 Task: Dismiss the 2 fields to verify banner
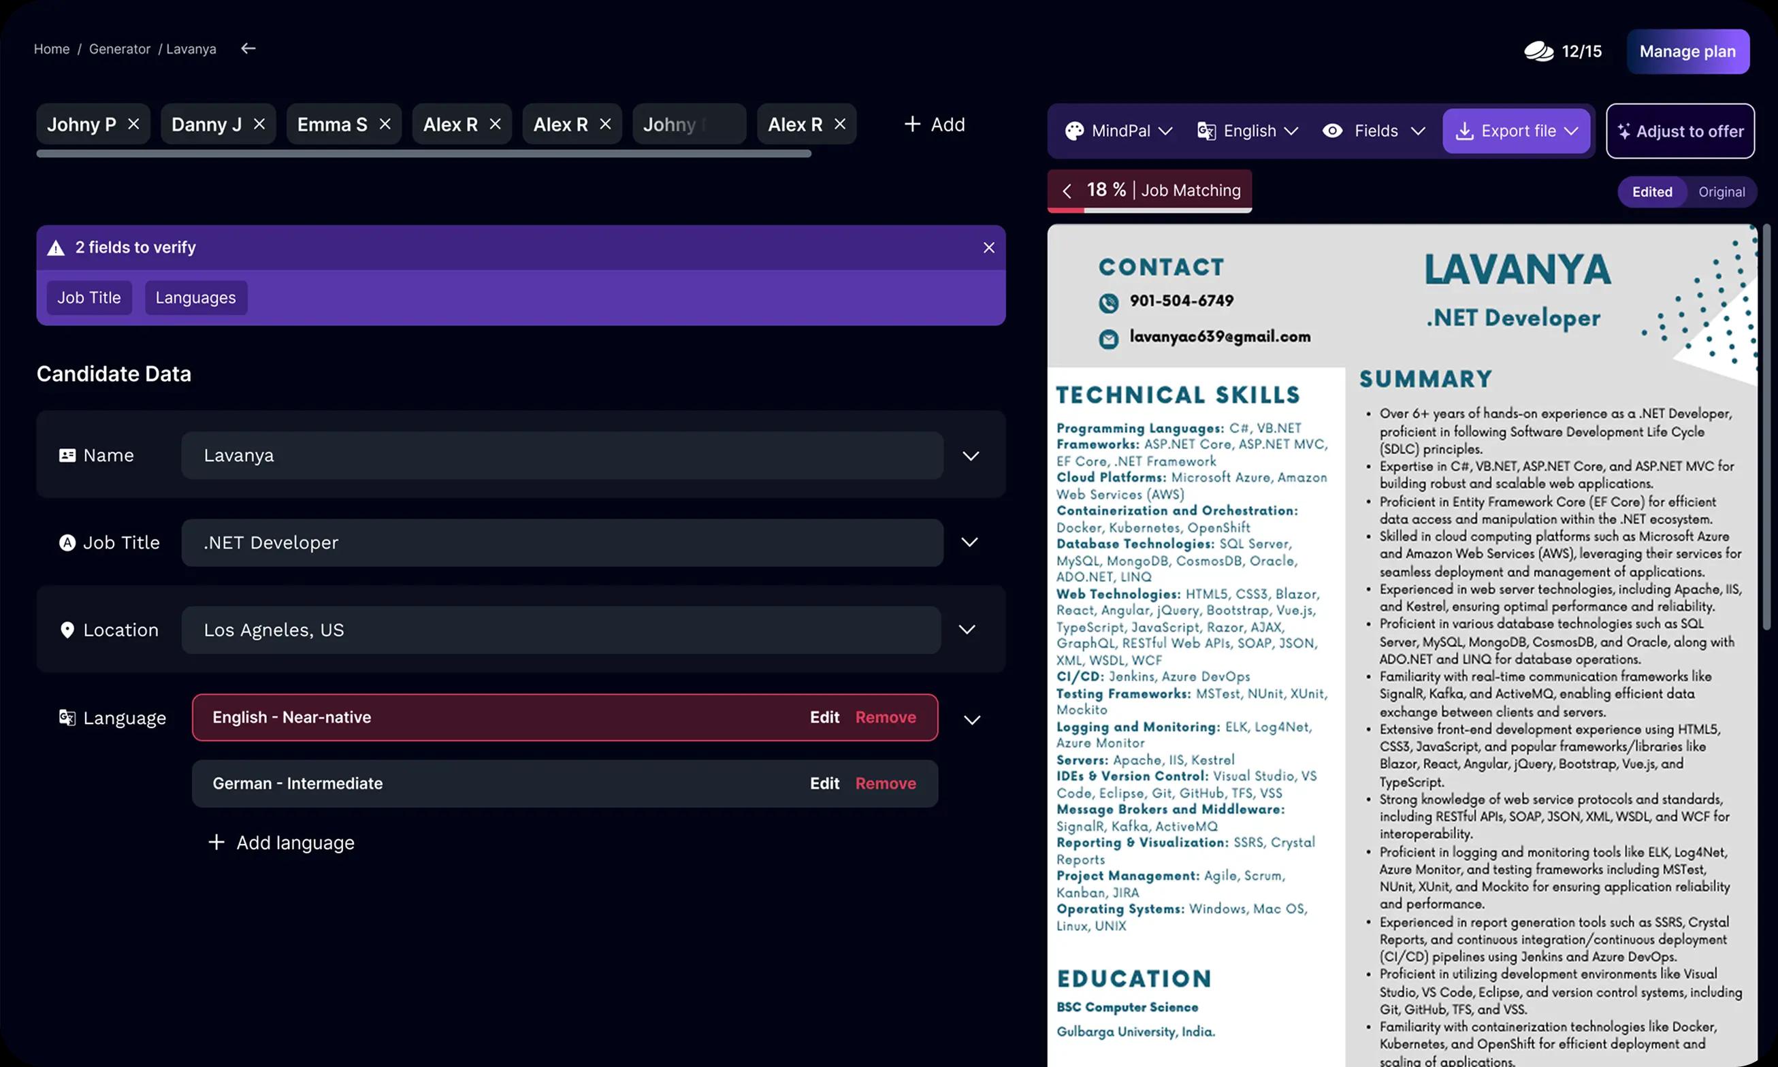click(989, 247)
